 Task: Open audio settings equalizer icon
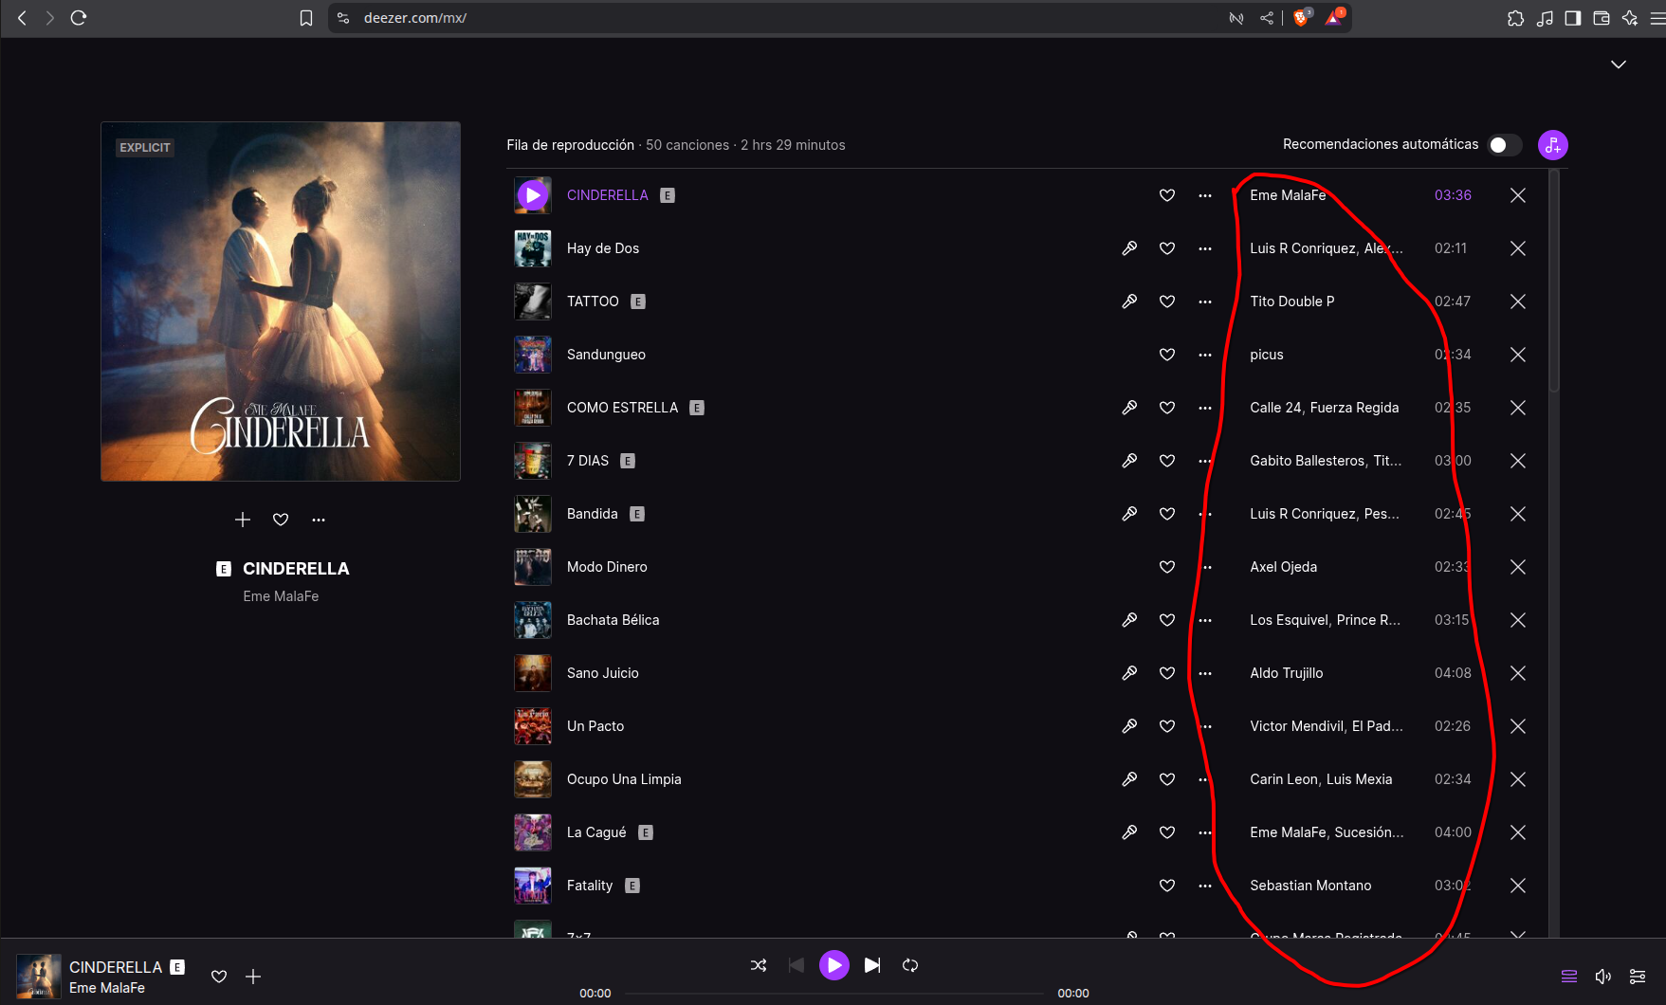click(x=1638, y=977)
